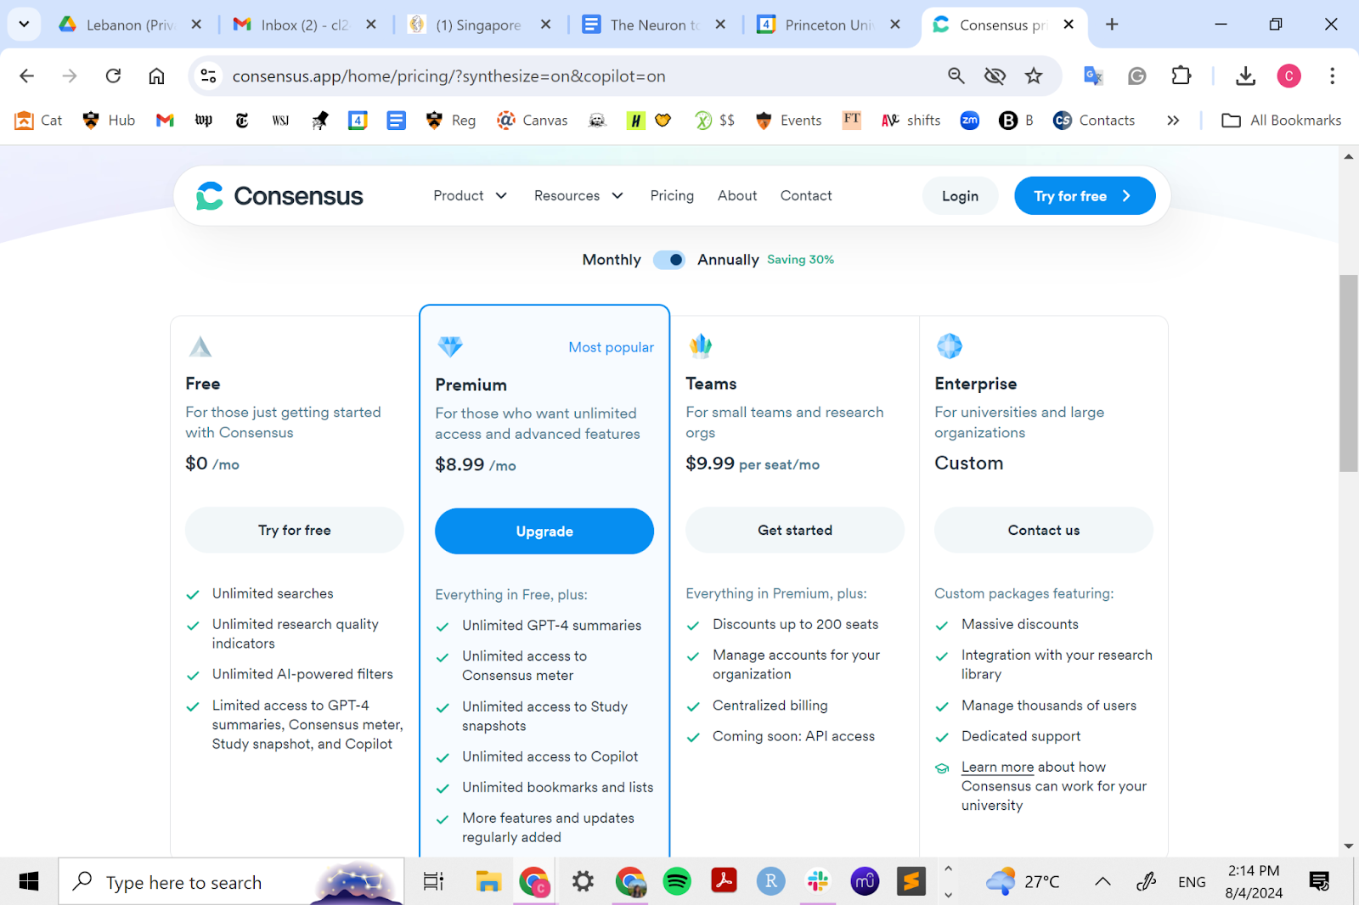Open the site information icon in address bar
Viewport: 1359px width, 905px height.
coord(208,76)
